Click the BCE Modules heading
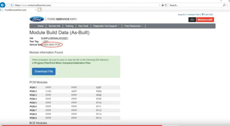 pyautogui.click(x=38, y=123)
